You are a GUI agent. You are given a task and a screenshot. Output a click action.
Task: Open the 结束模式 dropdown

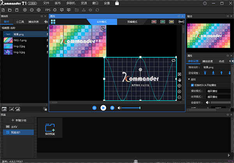(x=219, y=97)
